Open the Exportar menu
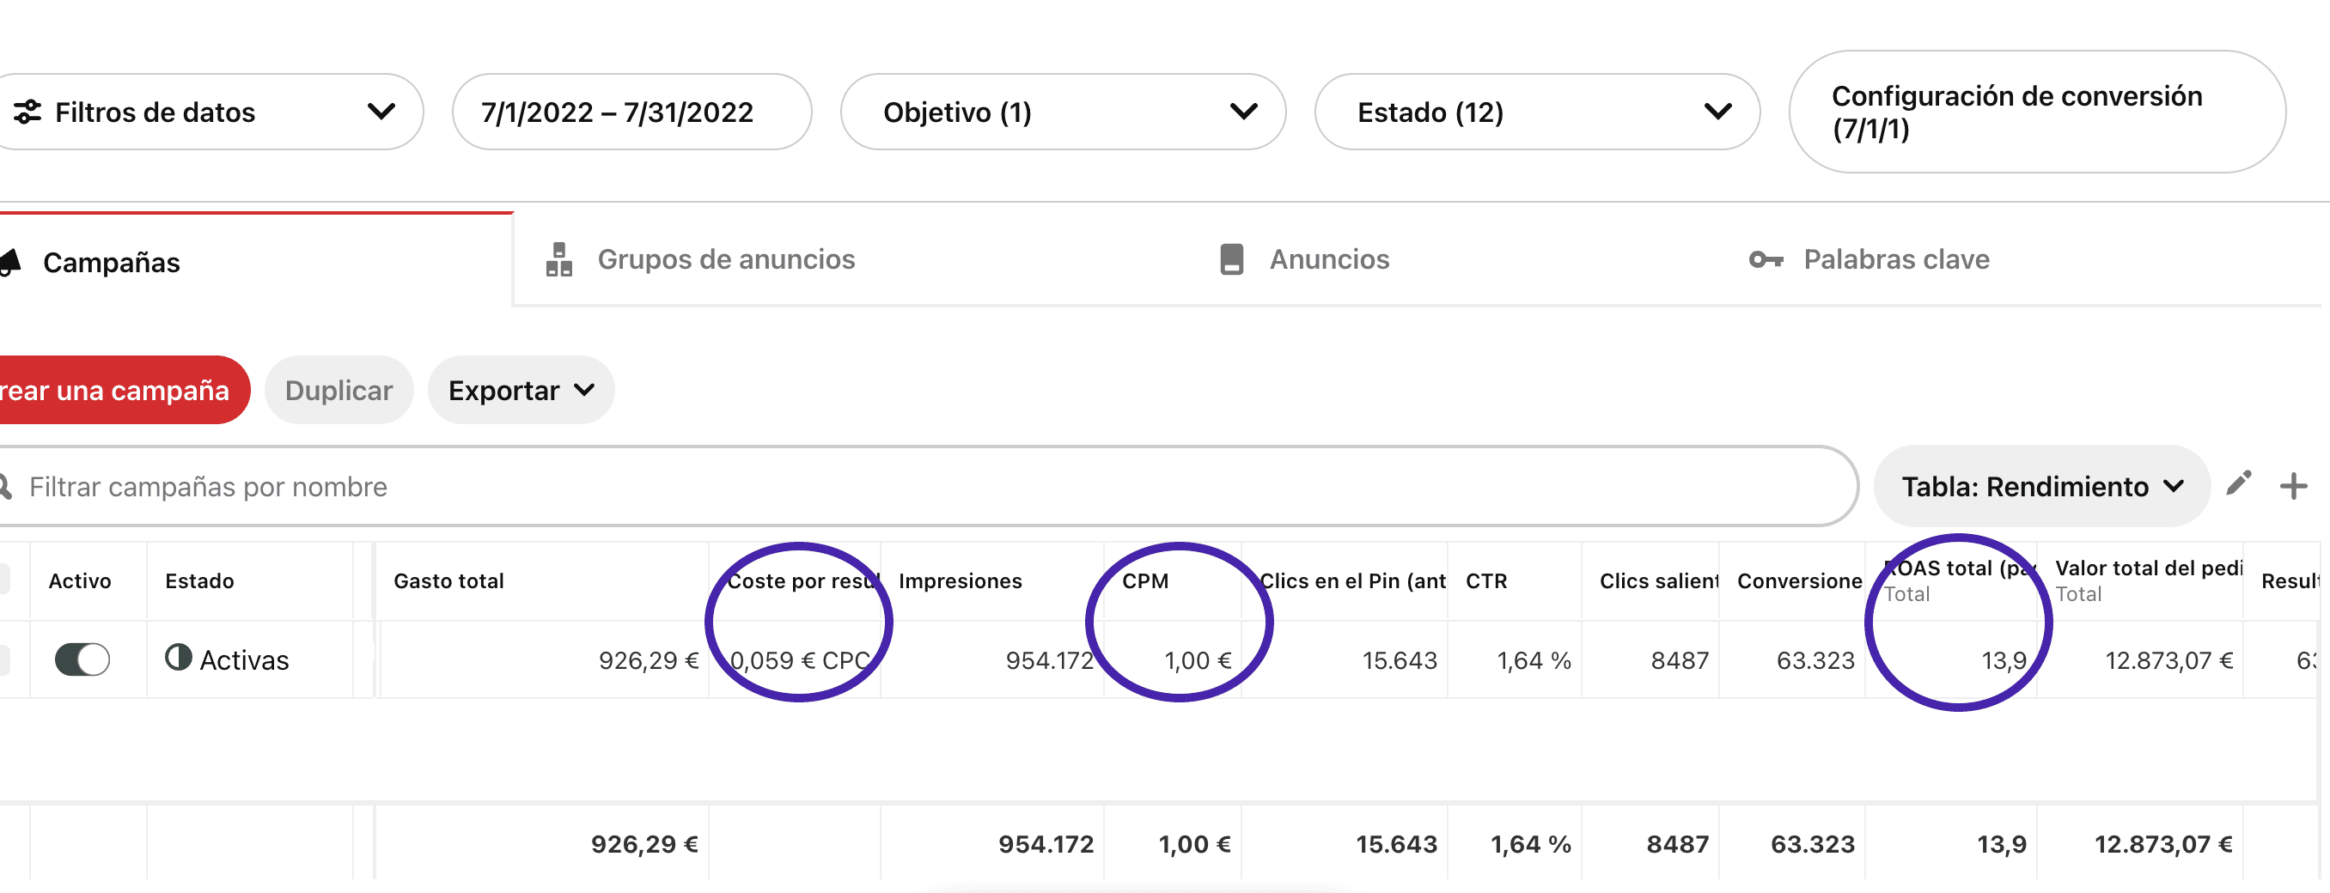The image size is (2330, 893). click(x=521, y=391)
